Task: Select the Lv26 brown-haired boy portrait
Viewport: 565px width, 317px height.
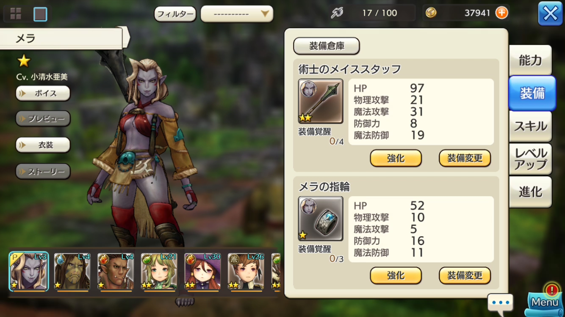Action: [246, 272]
